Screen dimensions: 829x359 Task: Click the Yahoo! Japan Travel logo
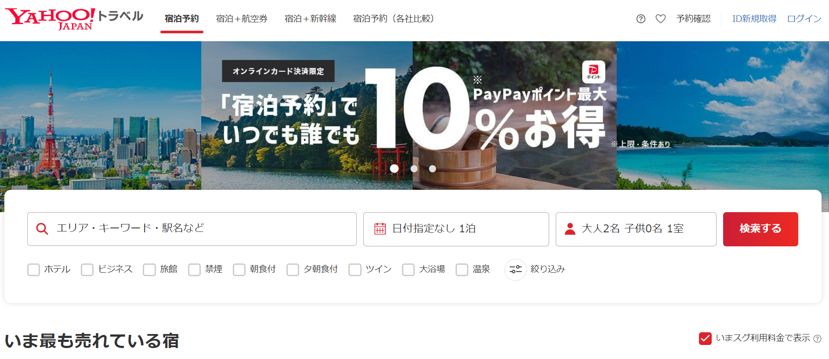click(74, 19)
